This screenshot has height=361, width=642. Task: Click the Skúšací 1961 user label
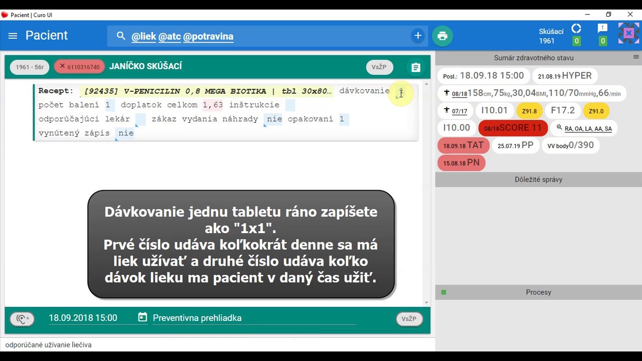coord(551,36)
